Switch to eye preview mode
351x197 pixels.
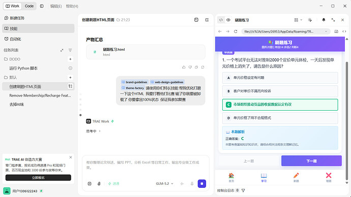coord(228,20)
